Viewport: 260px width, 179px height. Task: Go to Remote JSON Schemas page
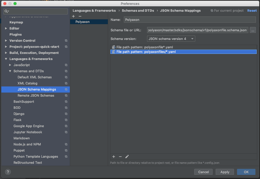pyautogui.click(x=36, y=96)
